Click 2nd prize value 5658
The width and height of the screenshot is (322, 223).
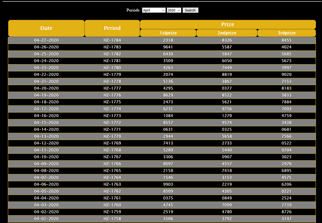tap(227, 136)
